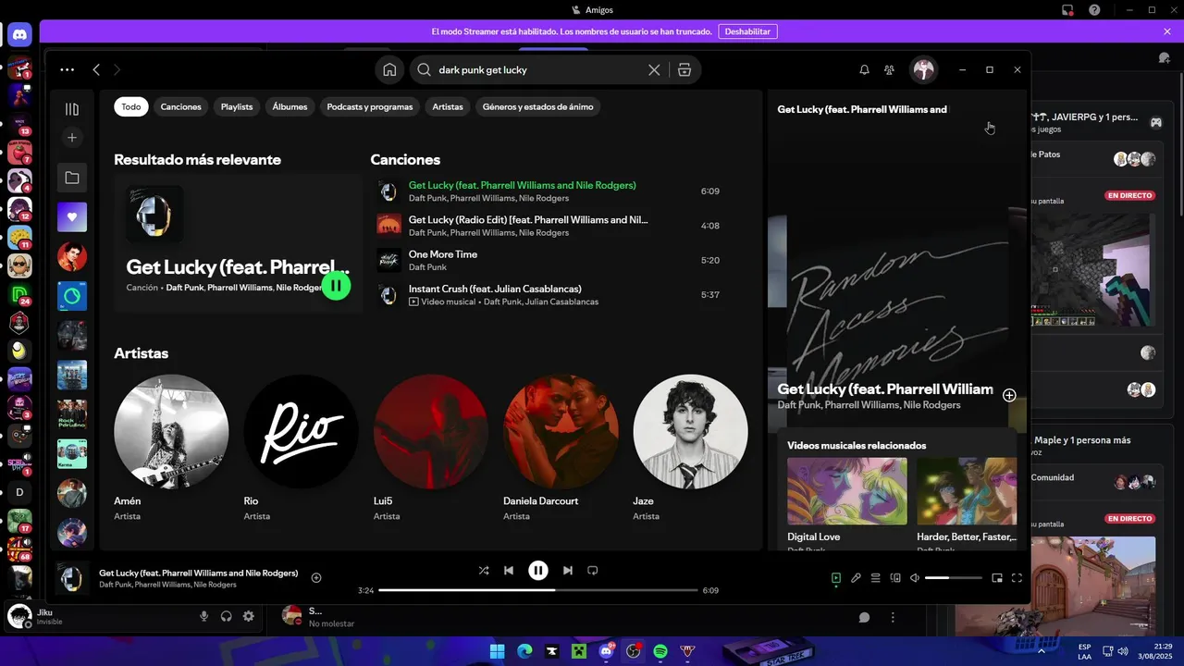Image resolution: width=1184 pixels, height=666 pixels.
Task: Open the play queue
Action: [875, 578]
